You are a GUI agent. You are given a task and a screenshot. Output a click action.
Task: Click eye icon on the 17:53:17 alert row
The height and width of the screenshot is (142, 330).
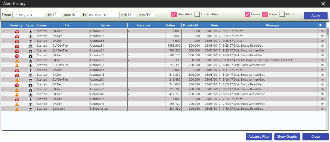[322, 104]
